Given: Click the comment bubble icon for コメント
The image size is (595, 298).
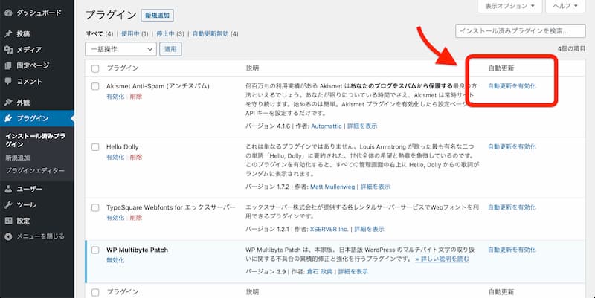Looking at the screenshot, I should 8,81.
